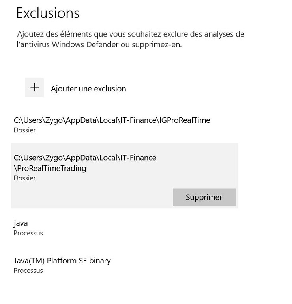Select Java(TM) Platform SE binary exclusion
Image resolution: width=292 pixels, height=304 pixels.
[62, 261]
